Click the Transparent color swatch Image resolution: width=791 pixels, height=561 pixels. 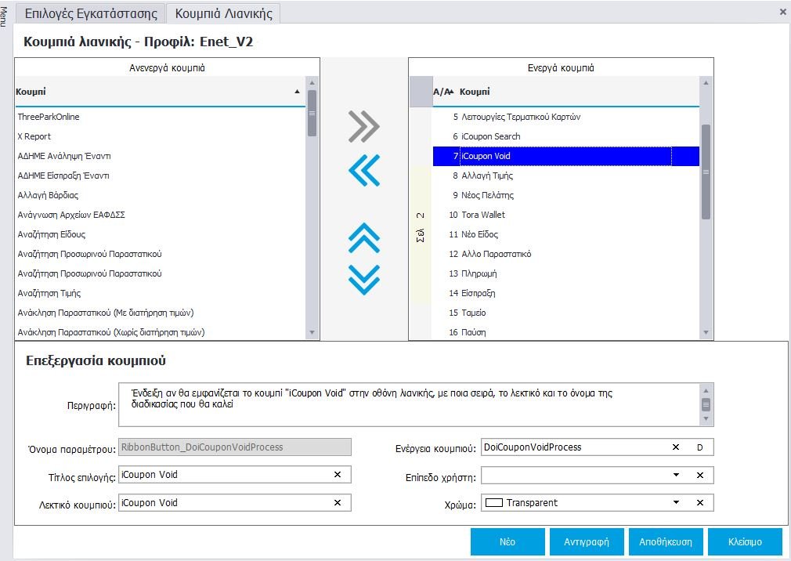[493, 503]
